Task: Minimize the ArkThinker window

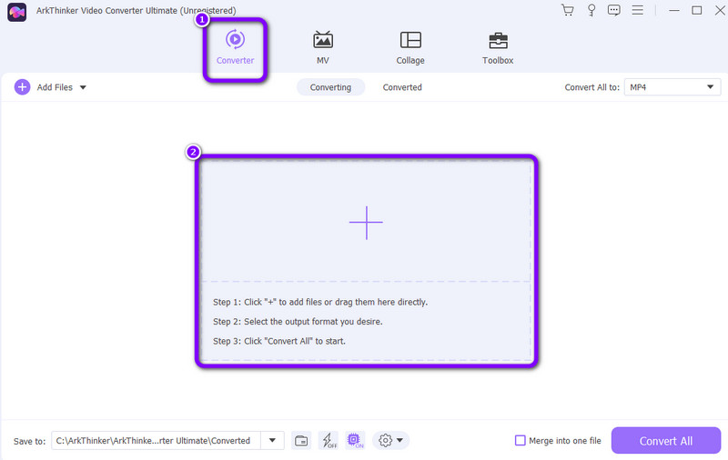Action: [x=674, y=10]
